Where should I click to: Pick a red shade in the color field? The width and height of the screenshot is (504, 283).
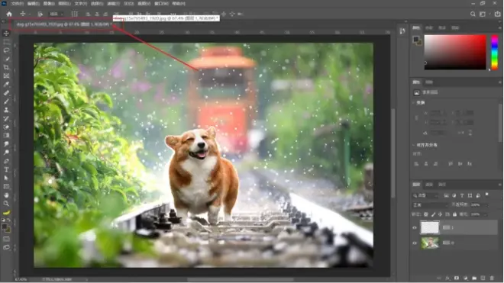455,53
